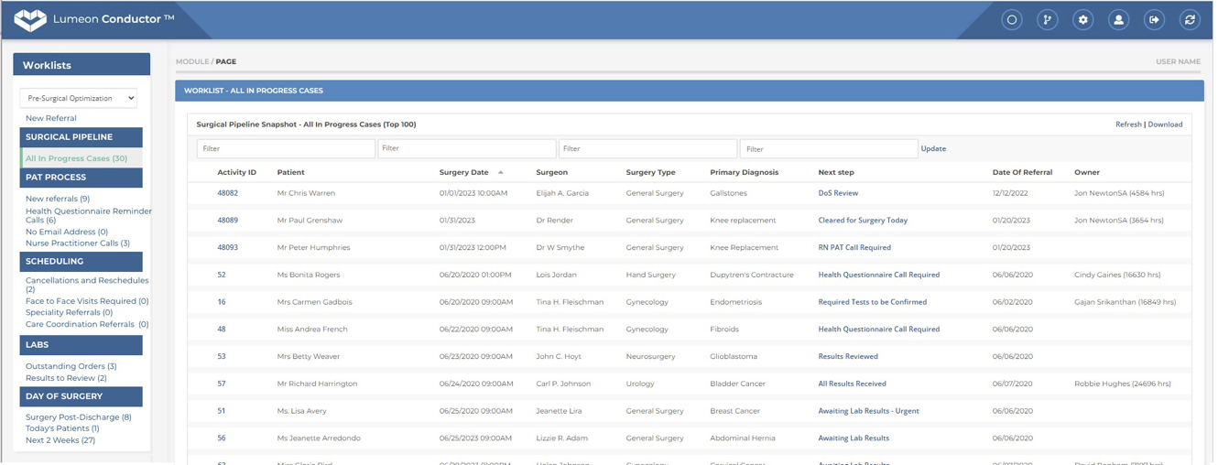Open RN PAT Call Required step
The width and height of the screenshot is (1218, 465).
(x=855, y=248)
